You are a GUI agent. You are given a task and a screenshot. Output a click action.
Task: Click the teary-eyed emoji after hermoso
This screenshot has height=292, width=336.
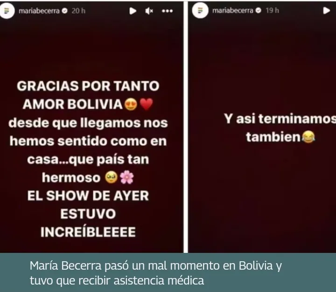tap(111, 177)
